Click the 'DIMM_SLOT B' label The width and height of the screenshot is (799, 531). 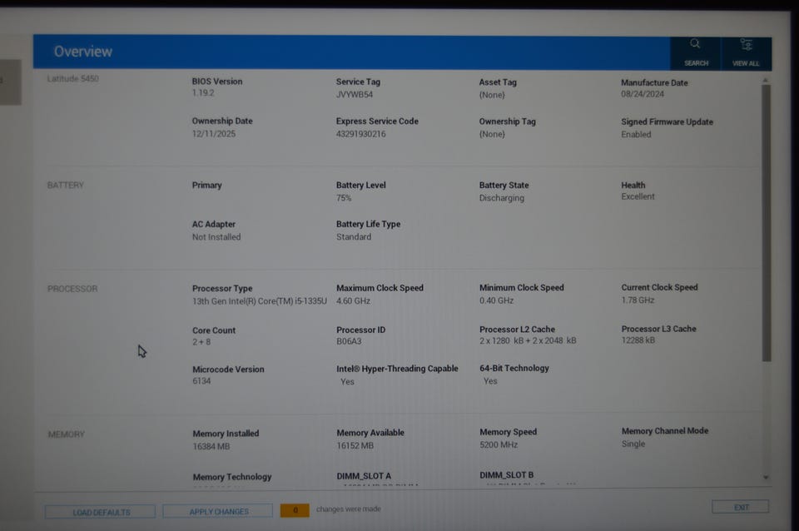(507, 475)
